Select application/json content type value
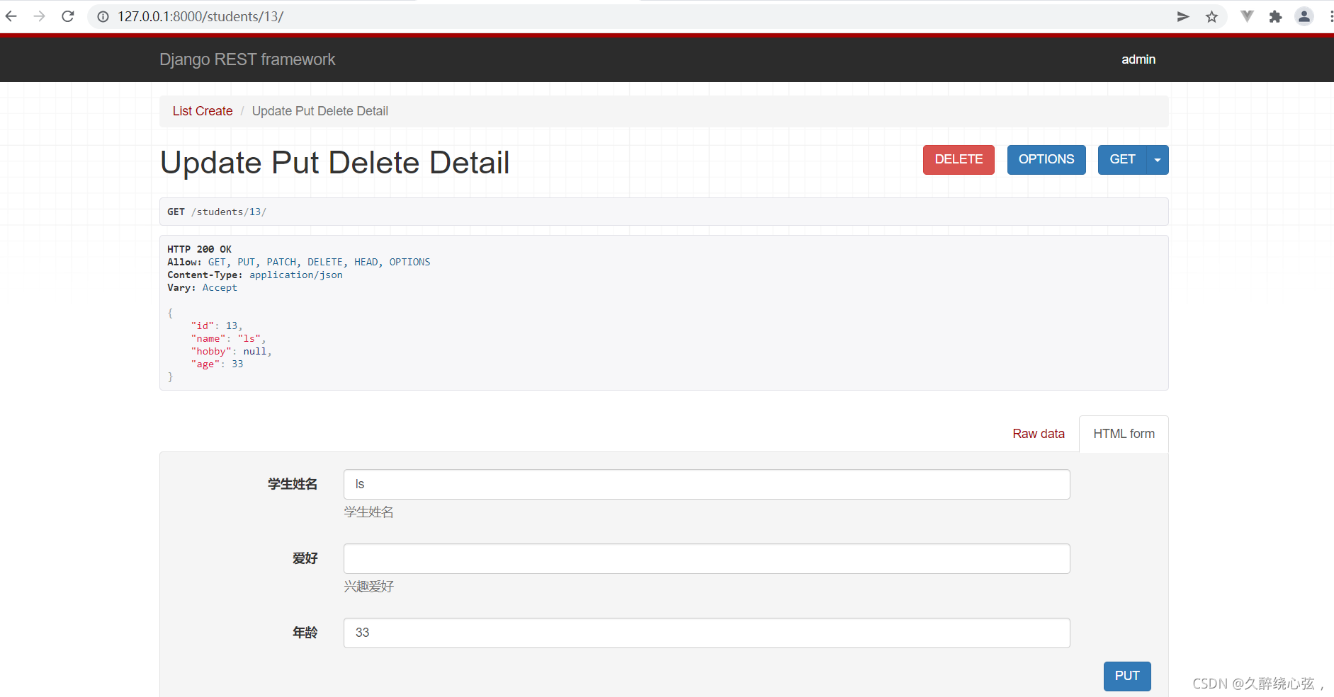 (x=295, y=275)
